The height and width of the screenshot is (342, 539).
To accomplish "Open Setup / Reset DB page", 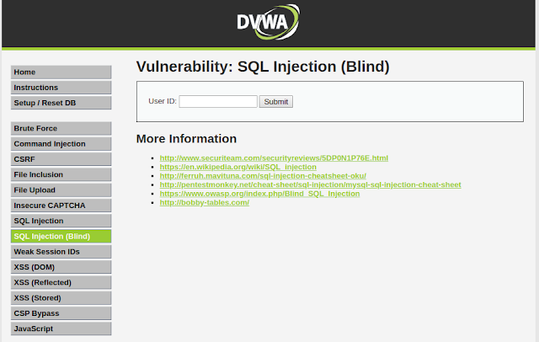I will pyautogui.click(x=61, y=103).
